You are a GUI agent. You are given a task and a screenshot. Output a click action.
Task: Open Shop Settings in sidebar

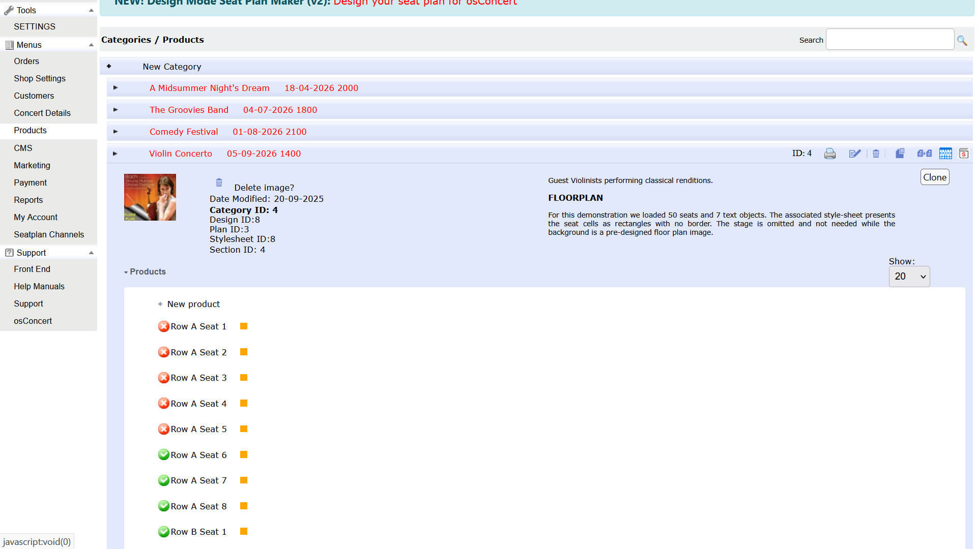click(x=40, y=78)
